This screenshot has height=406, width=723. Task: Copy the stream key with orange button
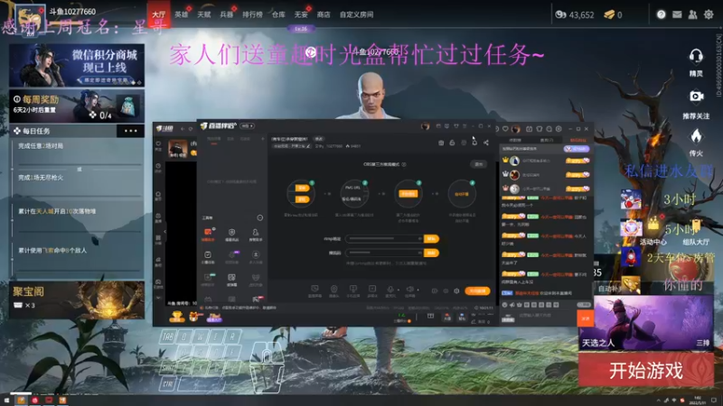point(431,253)
